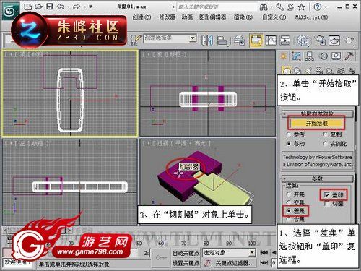361x271 pixels.
Task: Open the Hierarchy panel icon
Action: (x=310, y=56)
